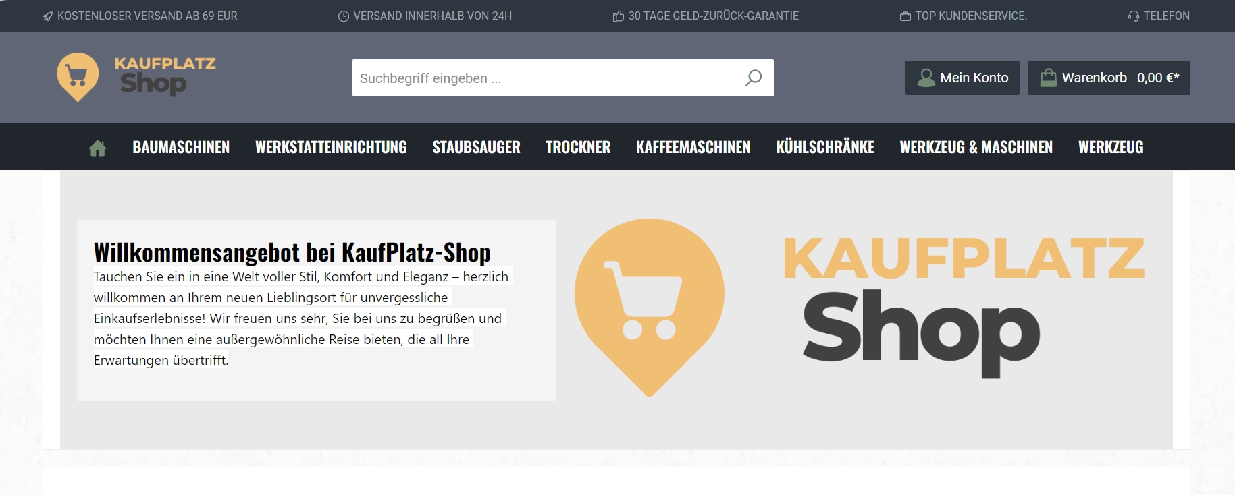This screenshot has height=495, width=1235.
Task: Open the Warenkorb cart button
Action: [x=1109, y=78]
